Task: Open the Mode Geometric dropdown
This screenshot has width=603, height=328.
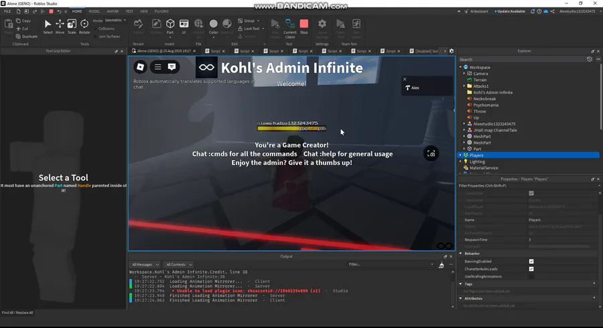Action: click(x=115, y=20)
